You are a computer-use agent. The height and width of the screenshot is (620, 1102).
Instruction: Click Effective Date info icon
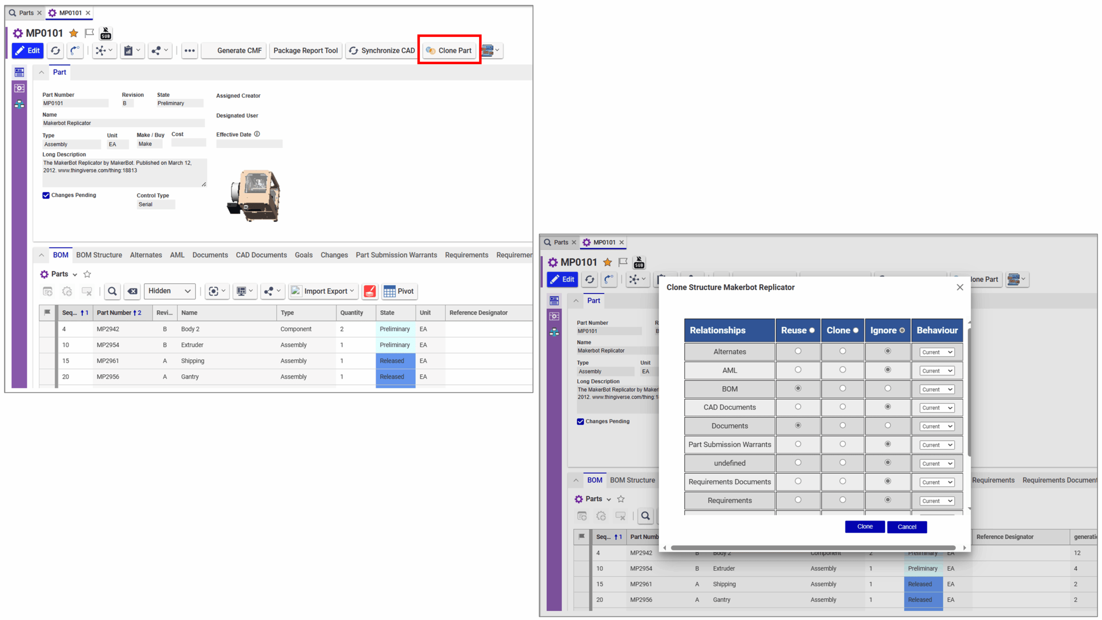[x=257, y=134]
